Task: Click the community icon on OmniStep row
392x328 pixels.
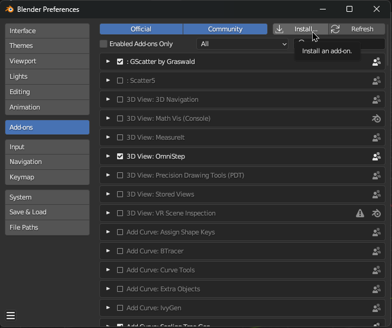Action: point(376,156)
